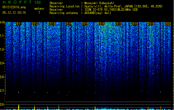Click the 2020 time marker
Viewport: 174px width, 110px height.
click(x=168, y=24)
